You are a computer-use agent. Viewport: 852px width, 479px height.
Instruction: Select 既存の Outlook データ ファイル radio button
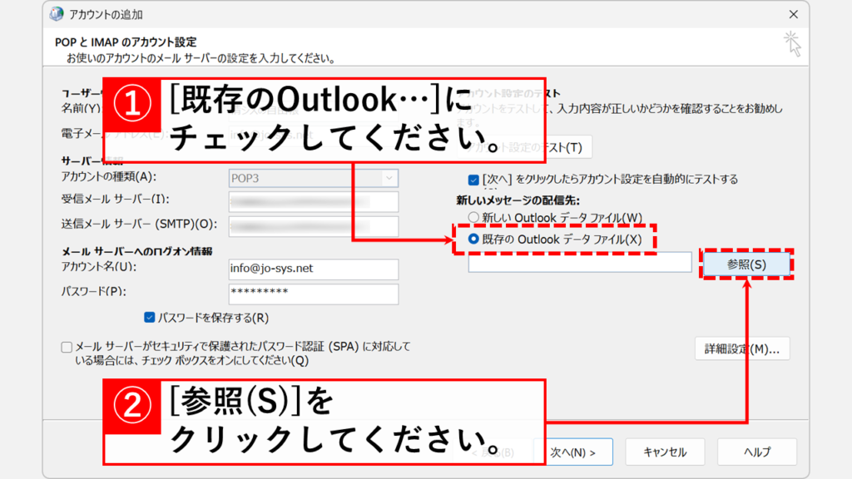(473, 239)
